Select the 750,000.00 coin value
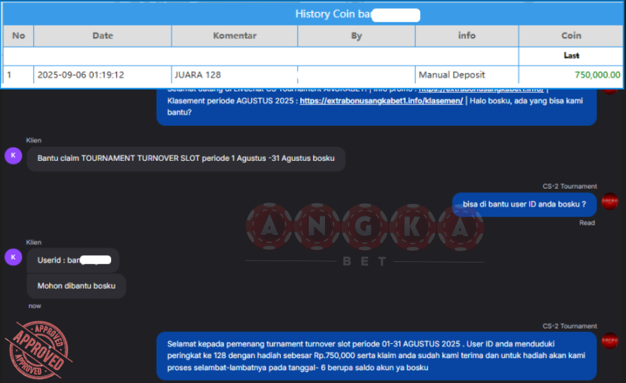 click(x=597, y=75)
